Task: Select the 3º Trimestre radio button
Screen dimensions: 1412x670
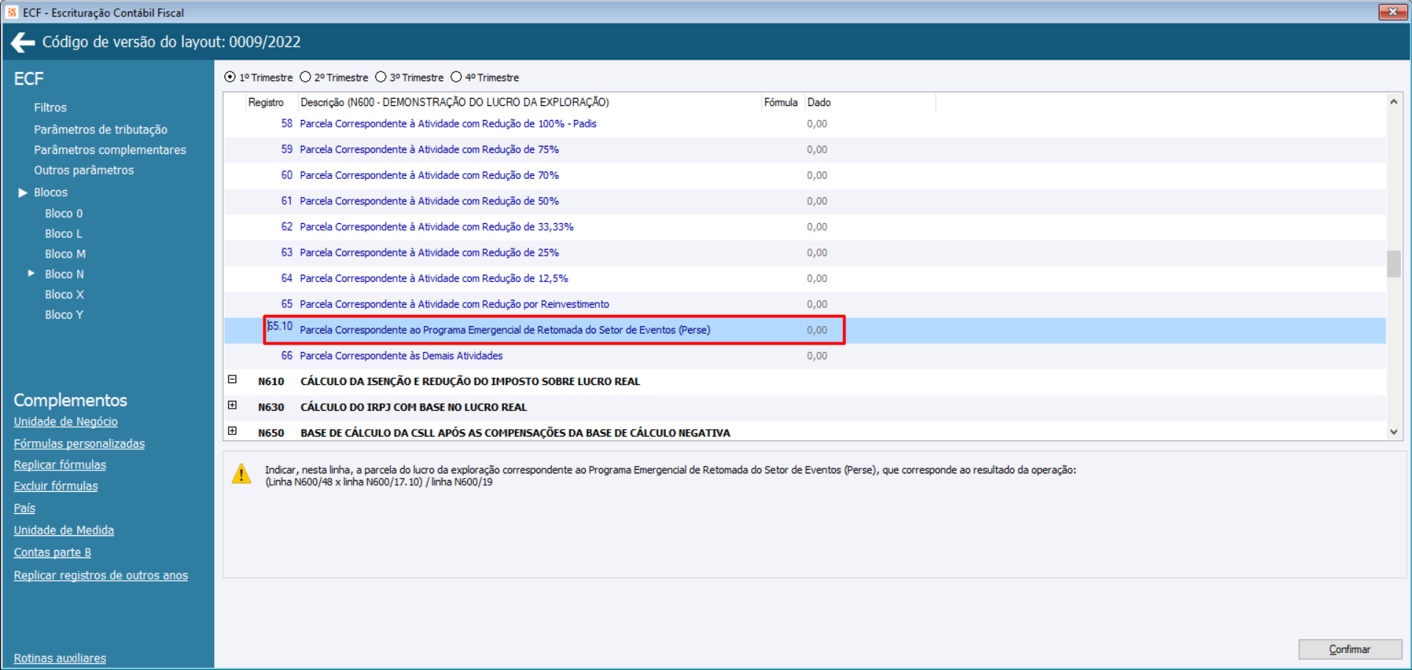Action: coord(380,77)
